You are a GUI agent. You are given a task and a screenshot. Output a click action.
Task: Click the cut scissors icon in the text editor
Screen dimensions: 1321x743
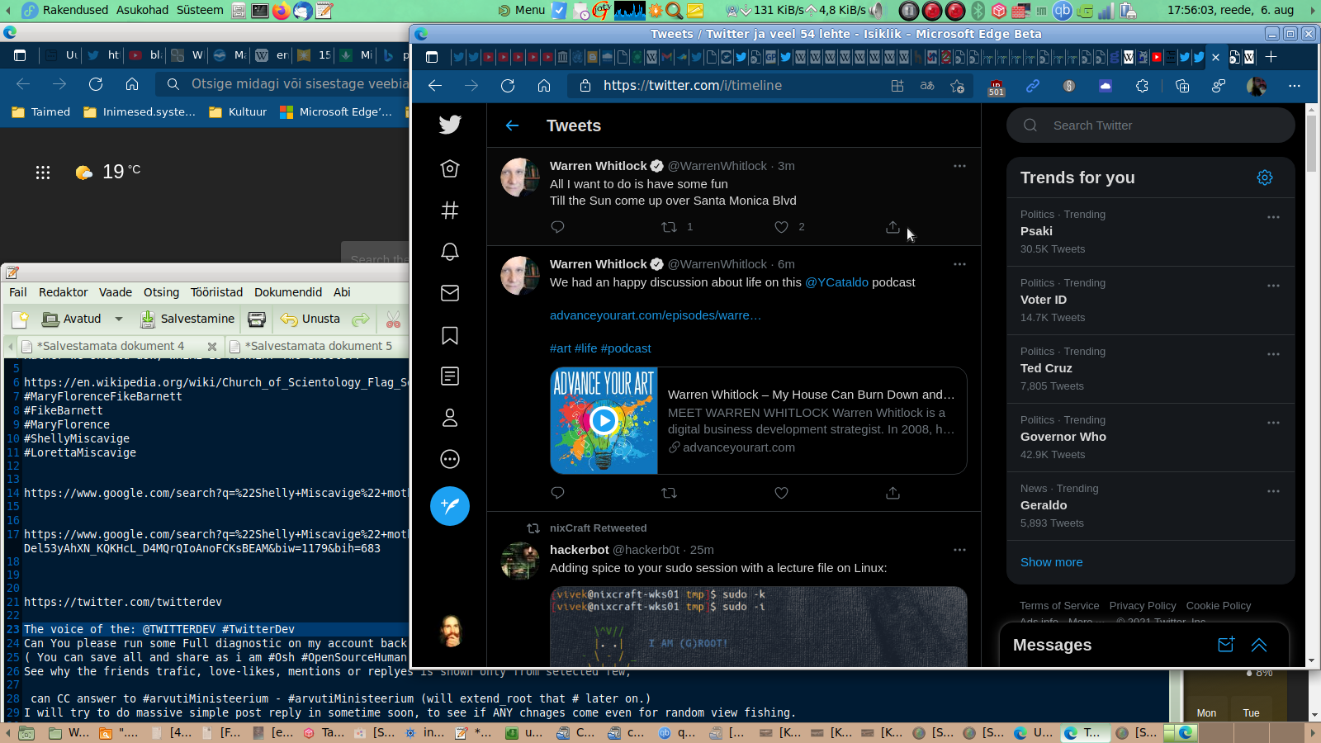point(393,319)
